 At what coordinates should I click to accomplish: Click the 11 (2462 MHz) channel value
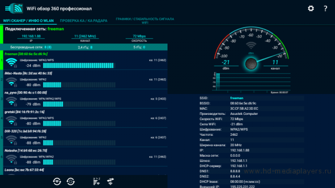point(85,36)
